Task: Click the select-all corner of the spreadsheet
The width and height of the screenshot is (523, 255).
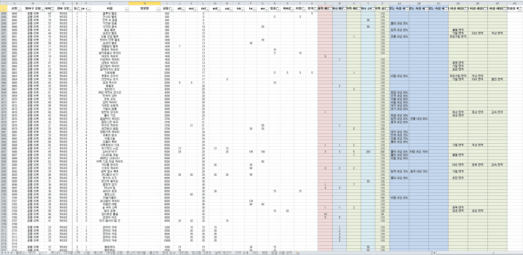Action: point(4,2)
